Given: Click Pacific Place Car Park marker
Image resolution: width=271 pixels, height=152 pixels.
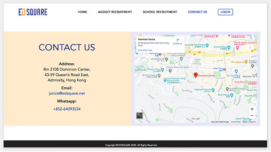Looking at the screenshot, I should pyautogui.click(x=170, y=71).
